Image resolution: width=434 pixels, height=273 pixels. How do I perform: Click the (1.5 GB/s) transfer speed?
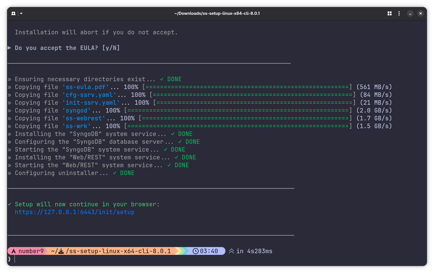click(x=374, y=126)
